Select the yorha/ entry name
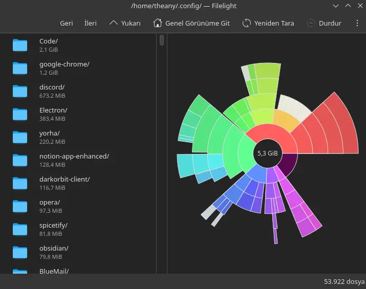 (x=50, y=134)
